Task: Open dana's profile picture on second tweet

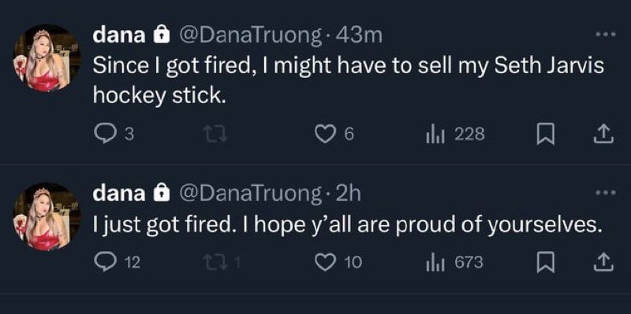Action: pyautogui.click(x=47, y=216)
